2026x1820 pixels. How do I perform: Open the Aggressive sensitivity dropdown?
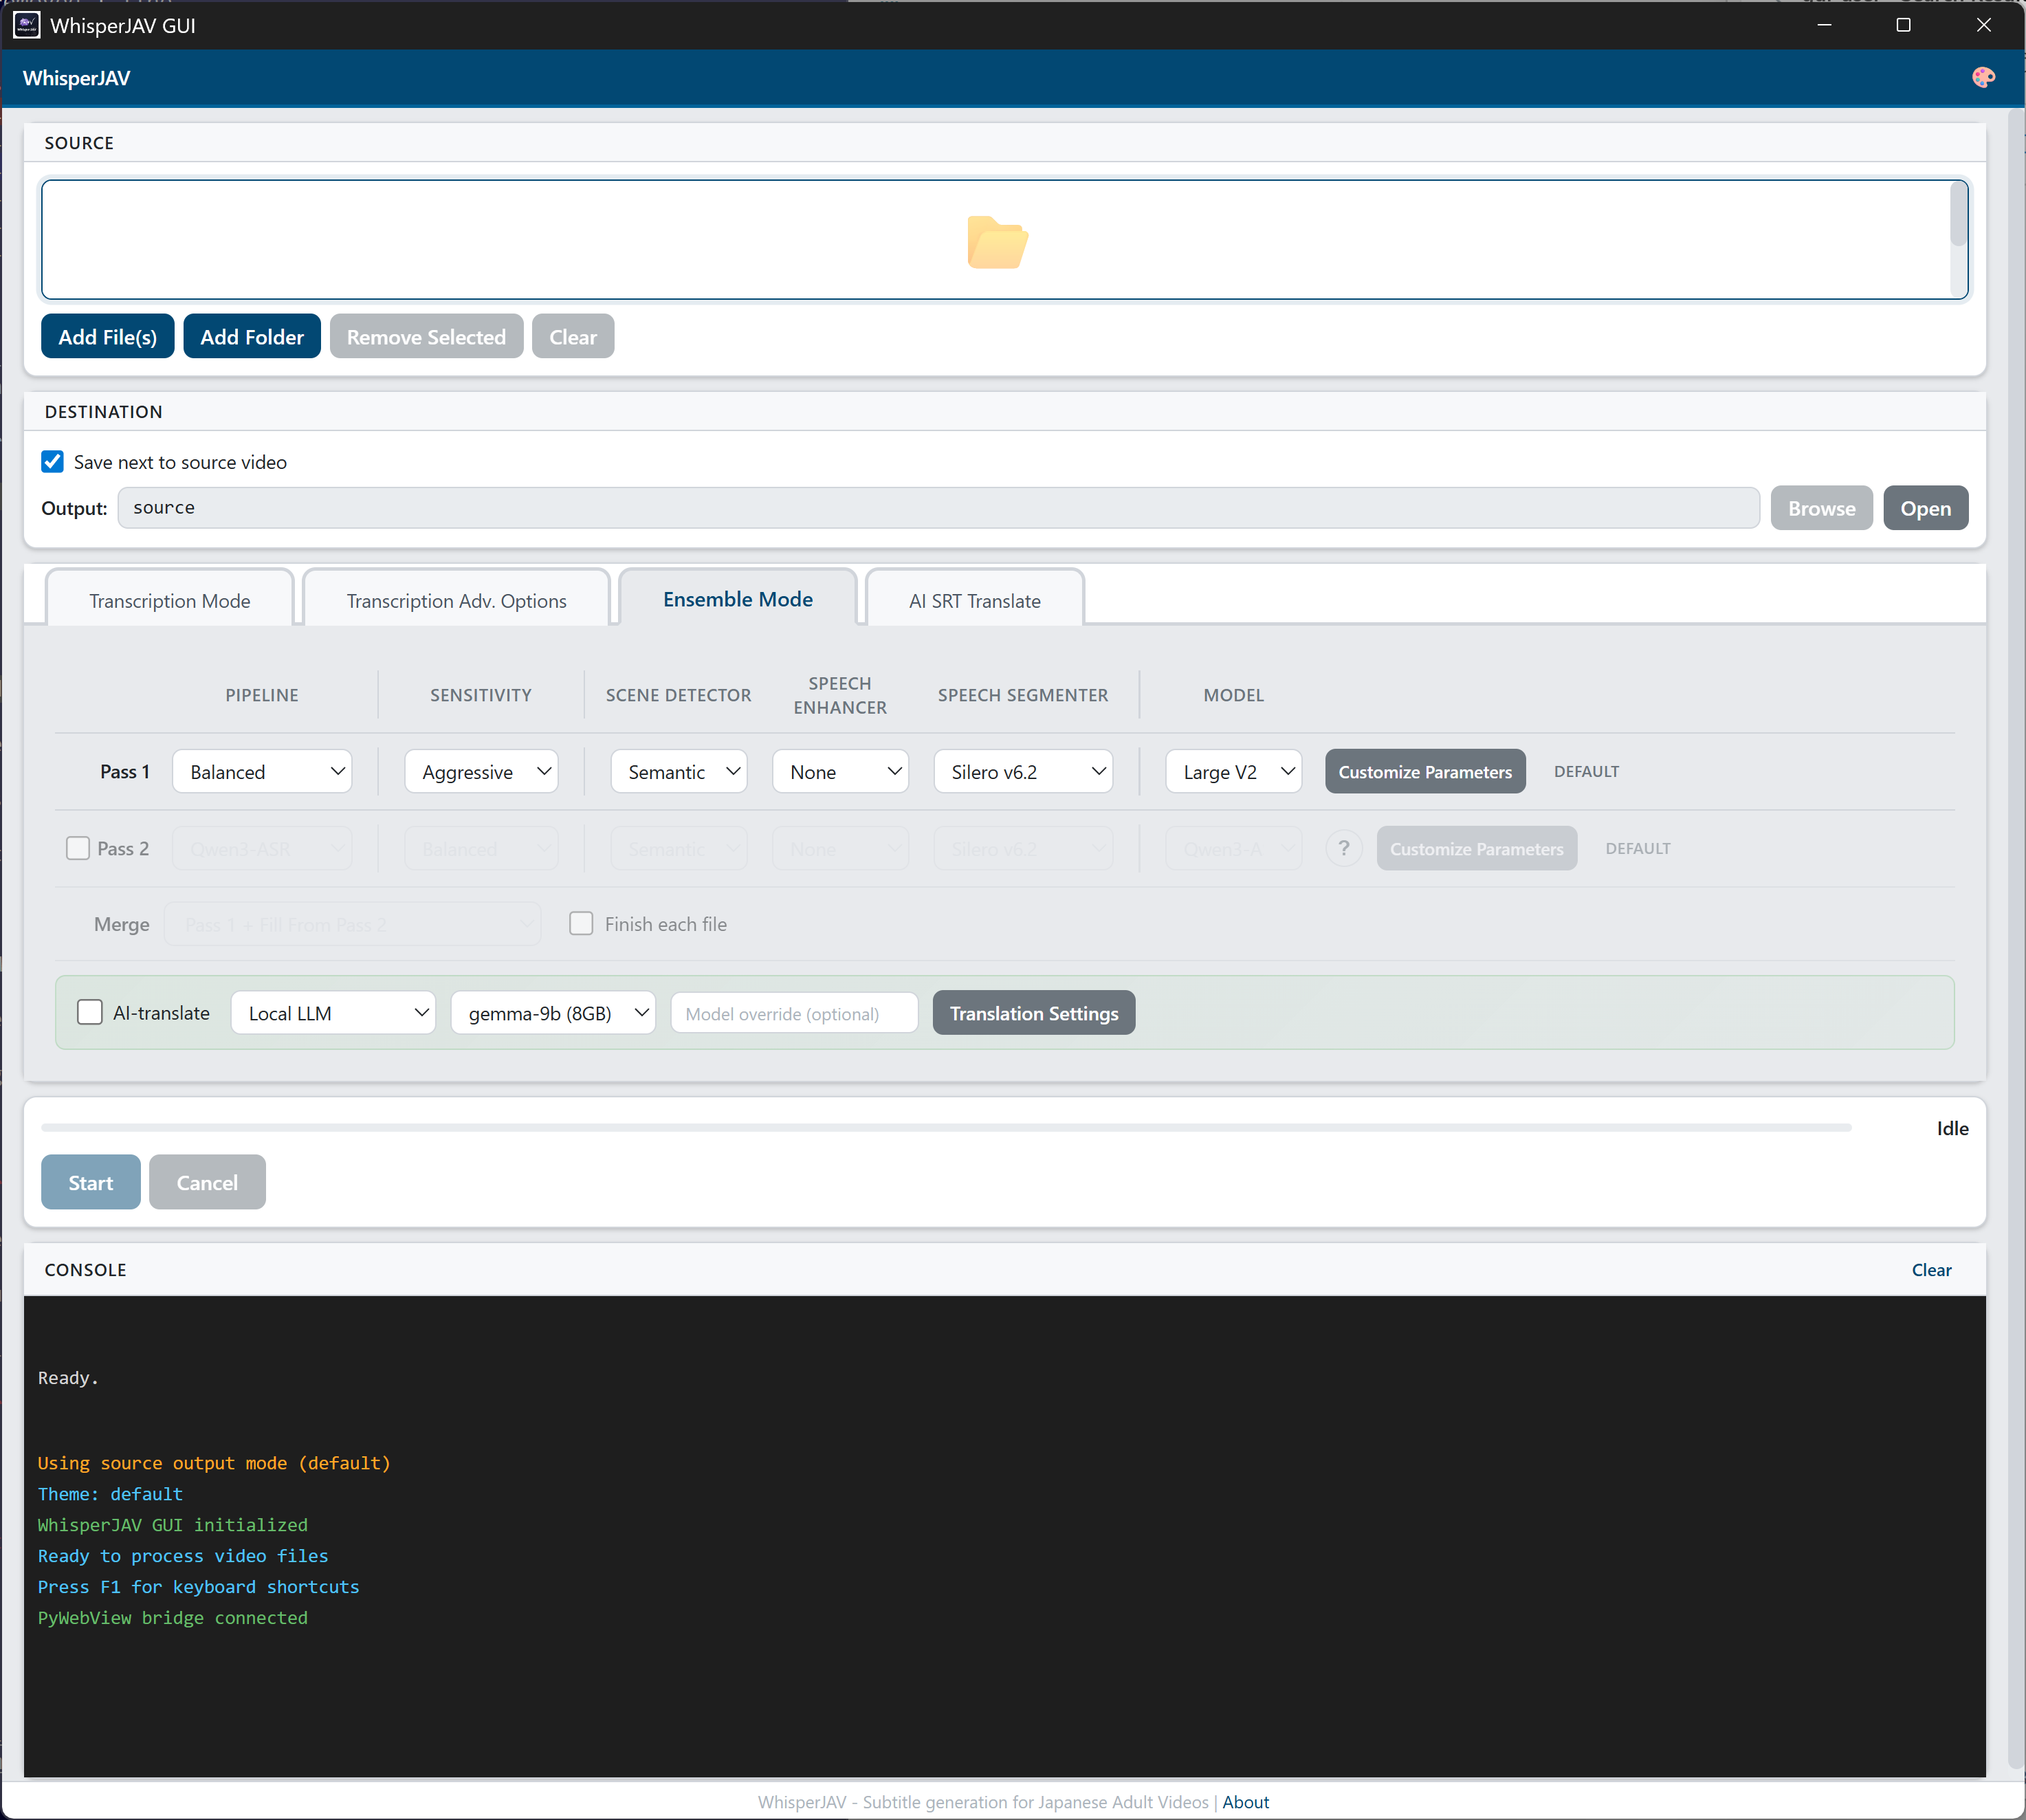481,771
